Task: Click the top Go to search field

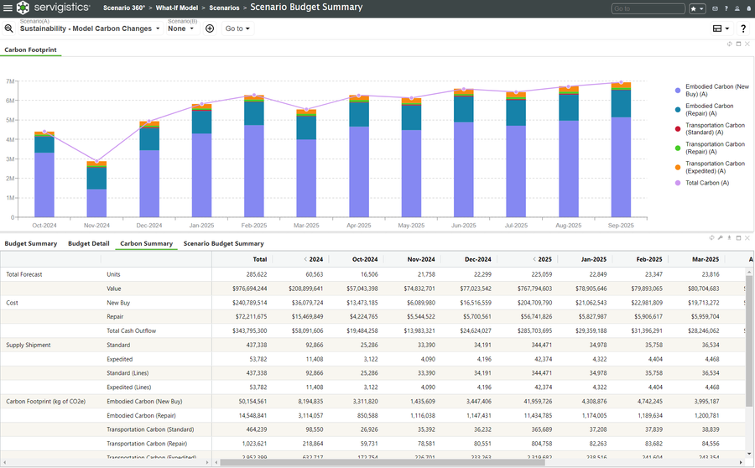Action: 648,8
